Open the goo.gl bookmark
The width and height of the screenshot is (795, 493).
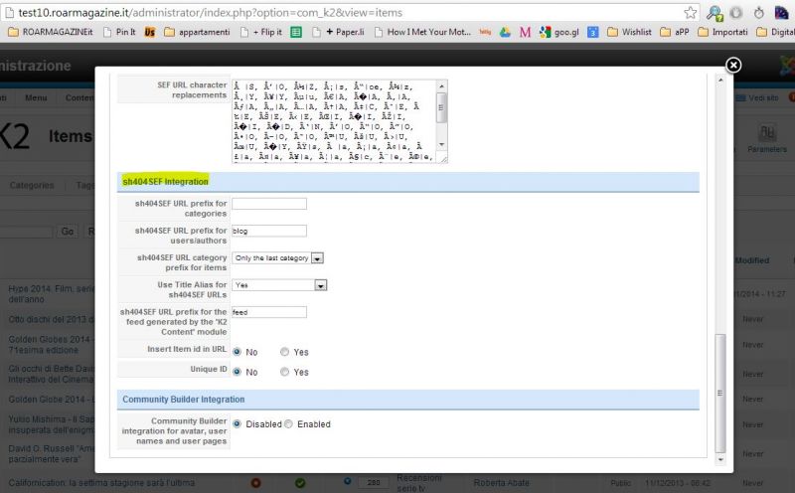559,32
